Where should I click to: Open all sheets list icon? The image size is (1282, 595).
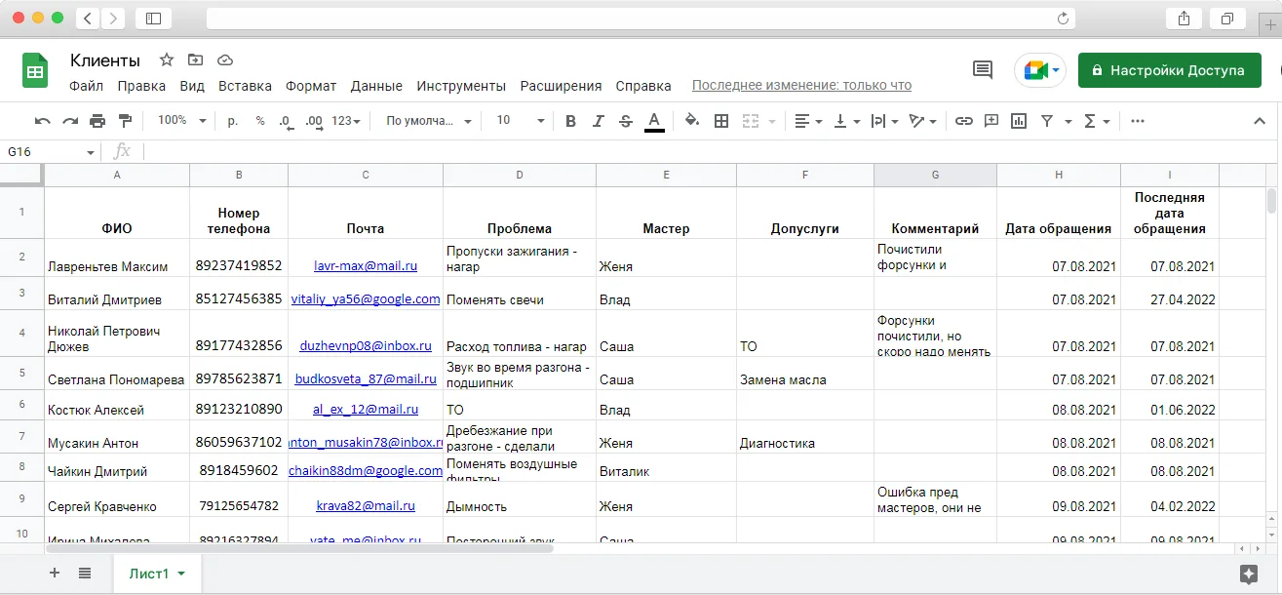coord(85,573)
